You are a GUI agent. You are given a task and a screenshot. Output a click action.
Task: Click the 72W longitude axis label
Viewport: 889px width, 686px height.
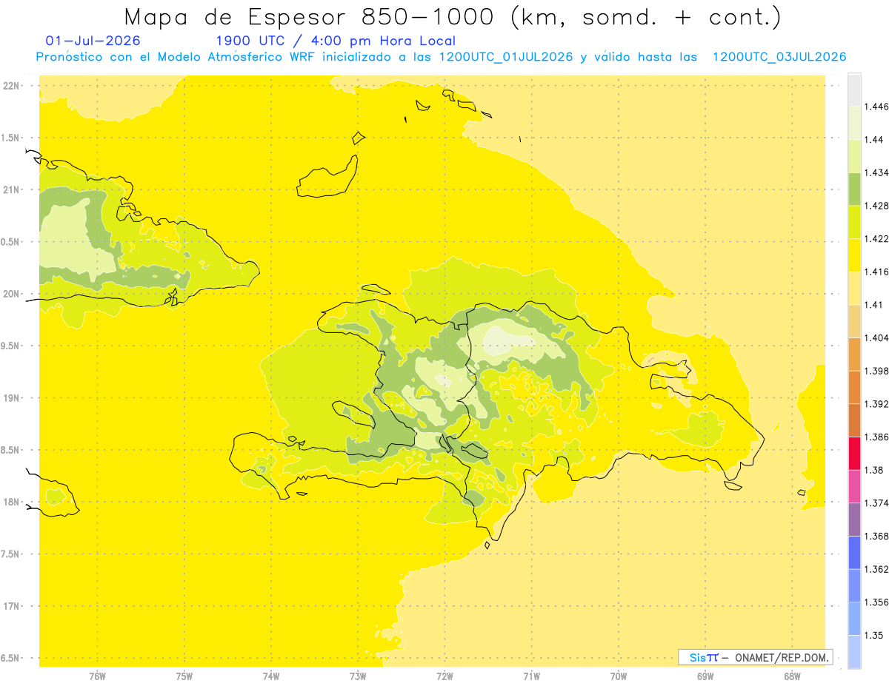444,676
